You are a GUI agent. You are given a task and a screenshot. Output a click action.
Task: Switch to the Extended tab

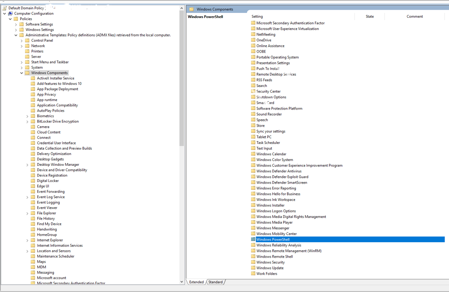197,282
